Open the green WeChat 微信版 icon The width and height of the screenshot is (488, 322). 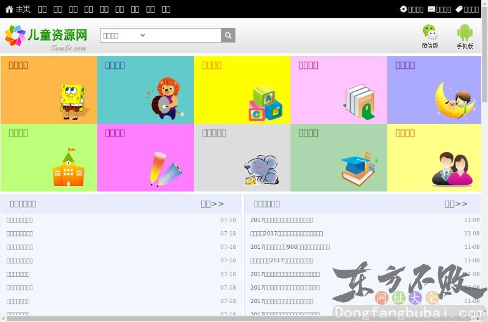(x=430, y=35)
